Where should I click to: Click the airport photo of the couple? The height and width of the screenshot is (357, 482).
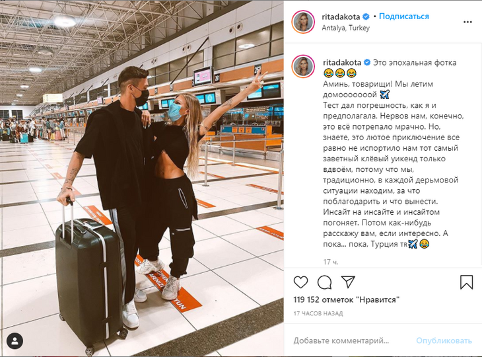pyautogui.click(x=142, y=178)
